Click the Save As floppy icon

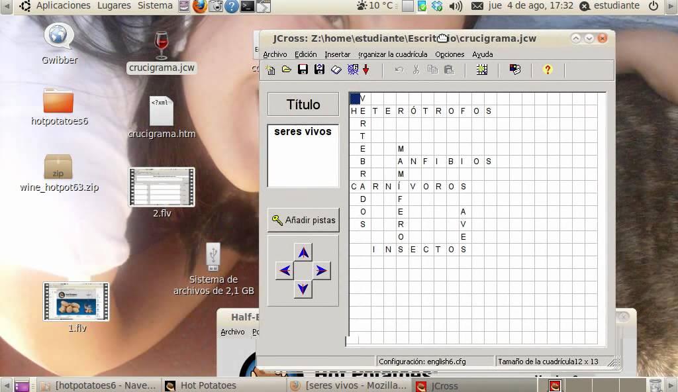click(x=319, y=70)
